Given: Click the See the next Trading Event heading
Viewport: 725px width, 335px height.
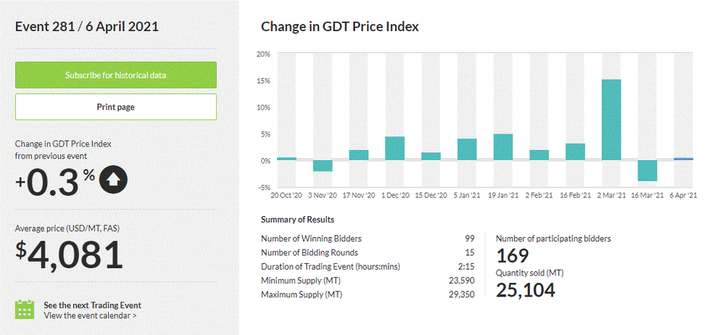Looking at the screenshot, I should click(92, 305).
